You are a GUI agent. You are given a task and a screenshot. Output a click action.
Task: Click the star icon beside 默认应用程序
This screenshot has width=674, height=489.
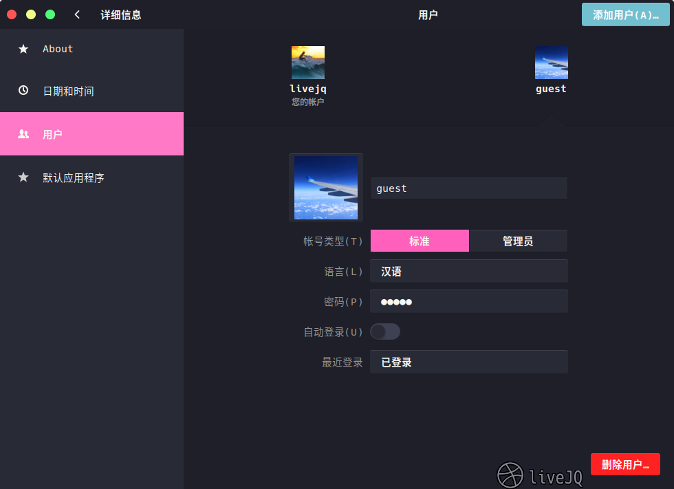pos(23,177)
